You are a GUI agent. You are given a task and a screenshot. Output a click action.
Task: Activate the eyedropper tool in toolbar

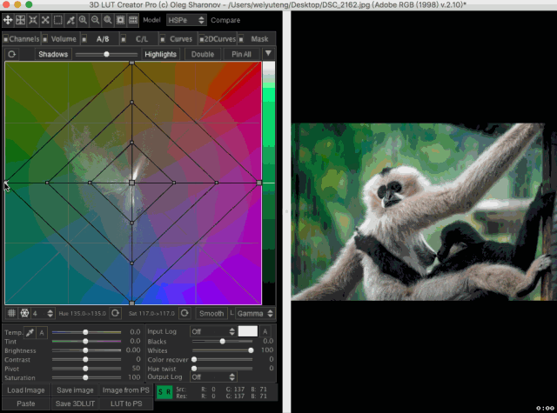(x=70, y=20)
